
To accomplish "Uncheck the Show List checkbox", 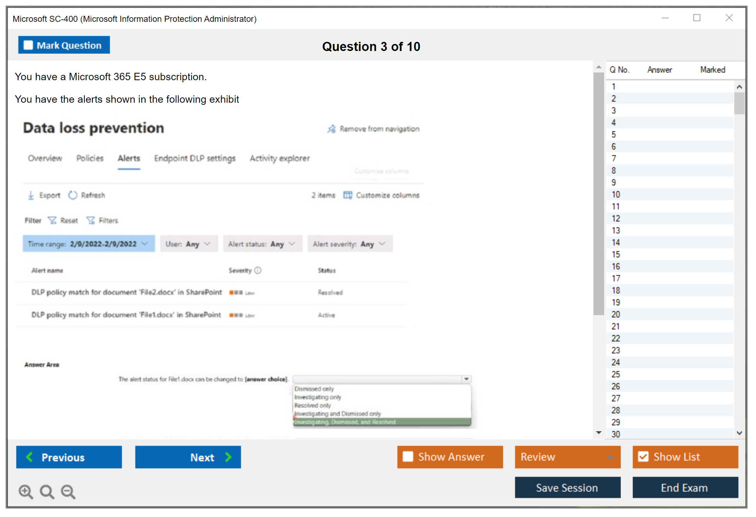I will click(x=643, y=457).
